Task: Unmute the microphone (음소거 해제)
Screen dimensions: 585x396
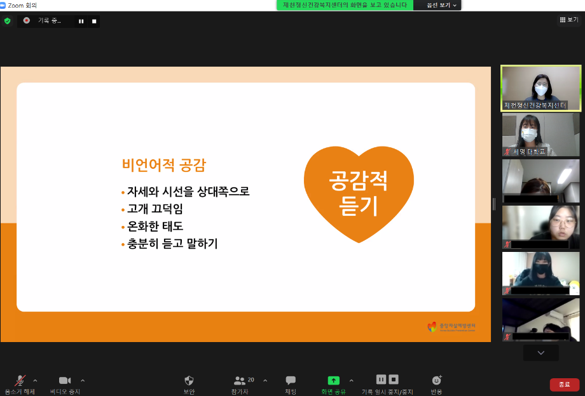Action: point(20,381)
